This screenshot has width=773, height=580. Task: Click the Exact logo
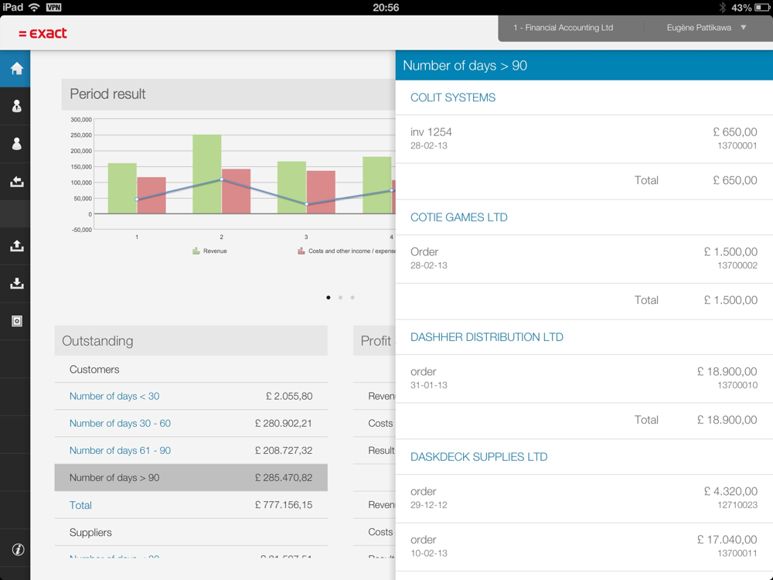43,33
